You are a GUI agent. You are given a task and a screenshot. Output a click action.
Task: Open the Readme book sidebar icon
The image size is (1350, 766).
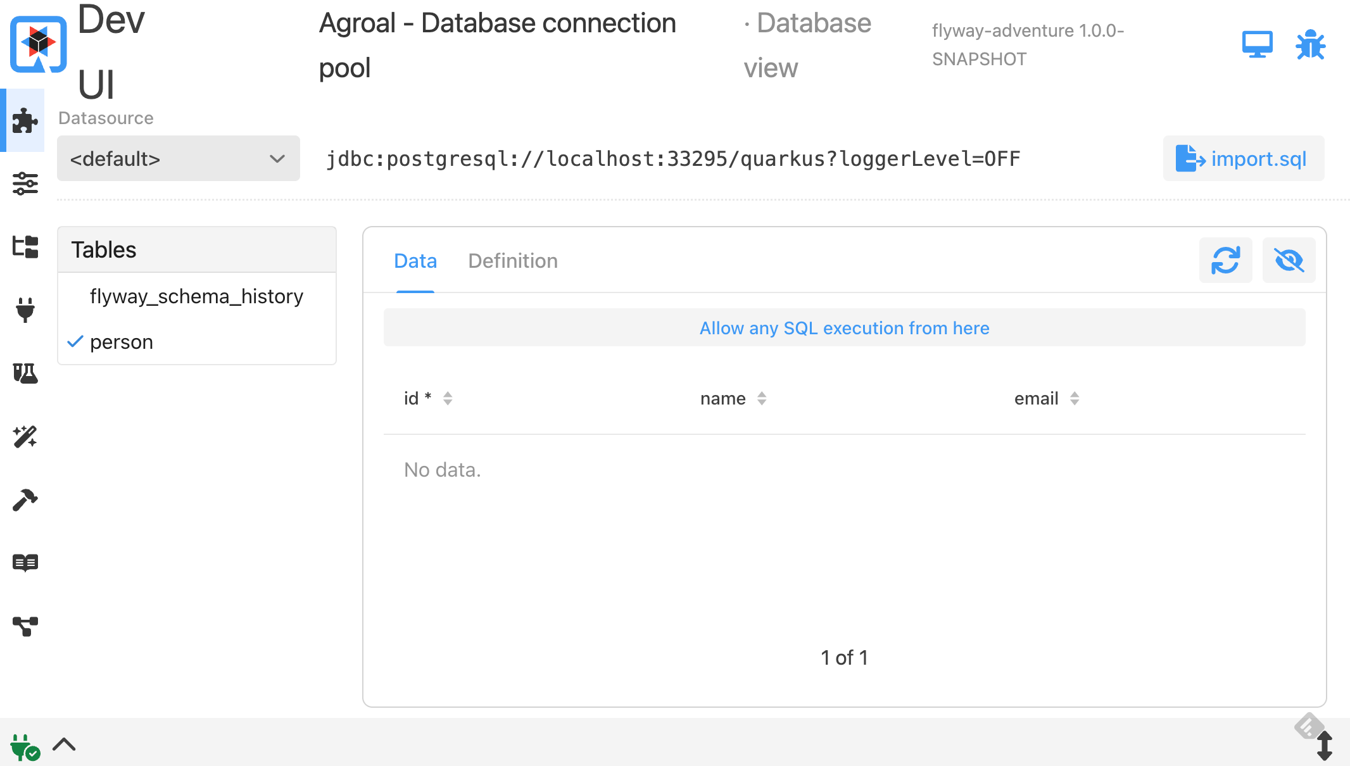25,562
